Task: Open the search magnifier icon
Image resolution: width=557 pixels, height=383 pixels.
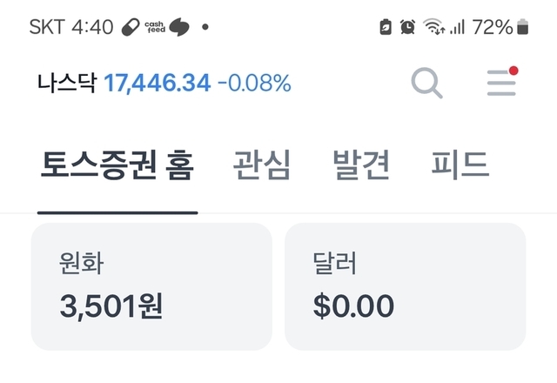Action: coord(426,84)
